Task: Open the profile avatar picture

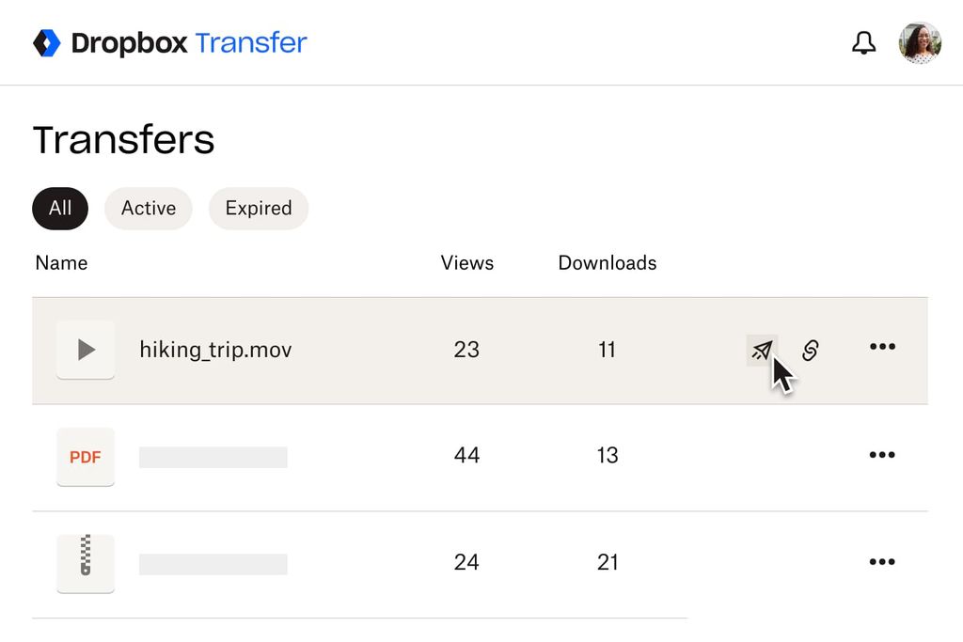Action: [920, 42]
